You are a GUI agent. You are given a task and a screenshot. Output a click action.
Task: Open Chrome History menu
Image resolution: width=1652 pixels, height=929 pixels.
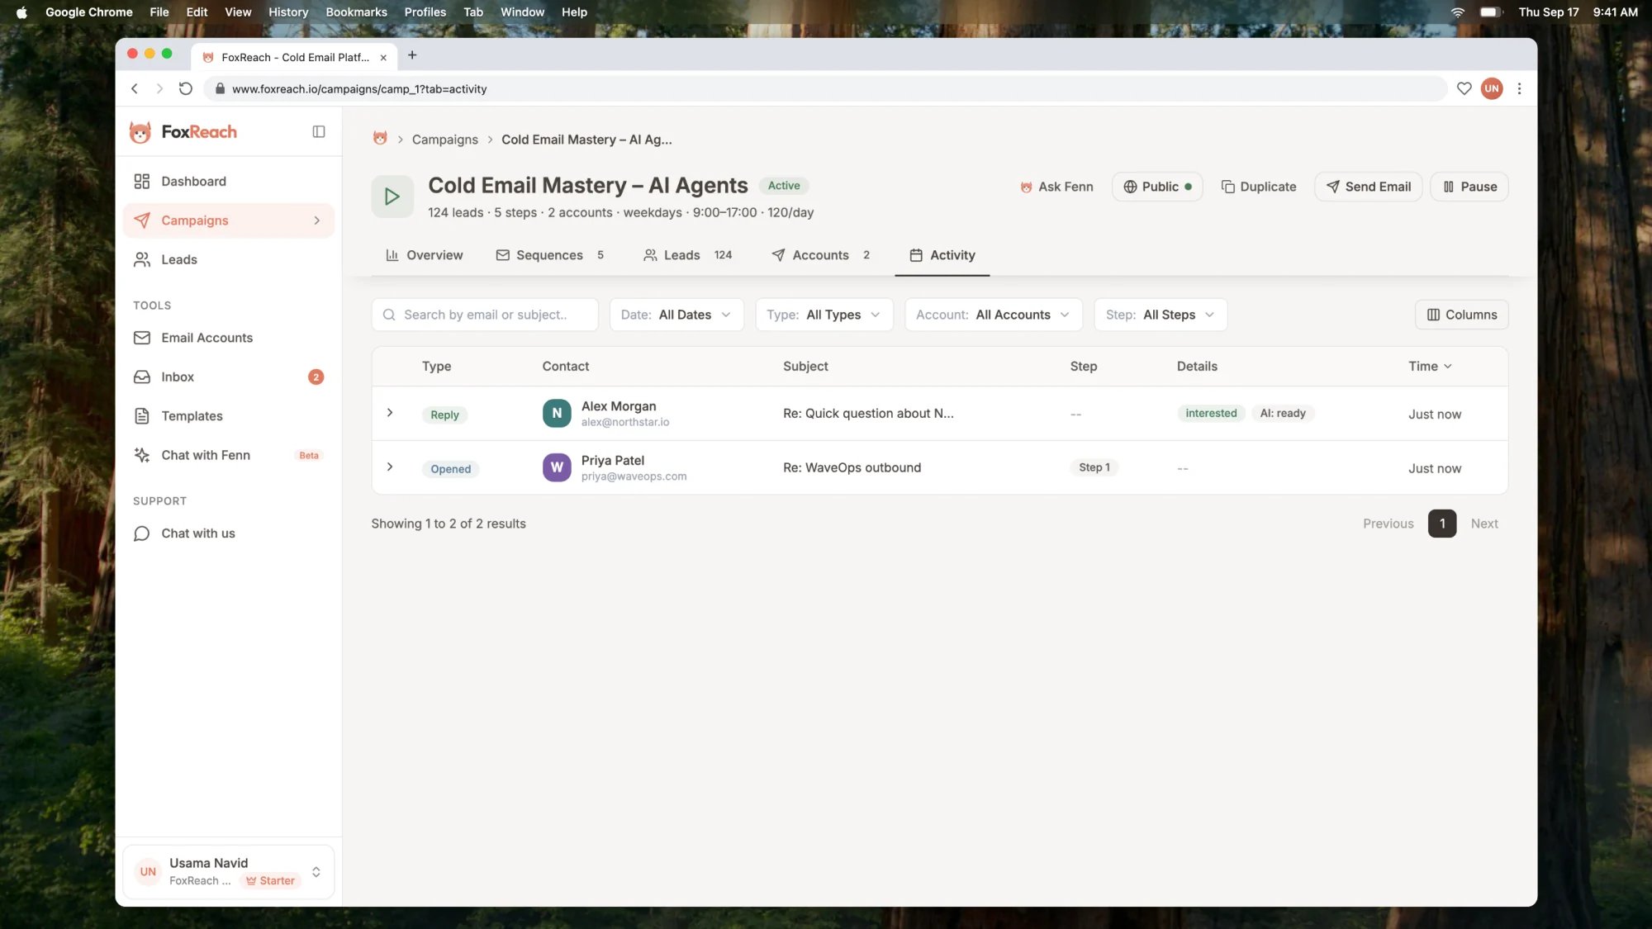coord(287,12)
